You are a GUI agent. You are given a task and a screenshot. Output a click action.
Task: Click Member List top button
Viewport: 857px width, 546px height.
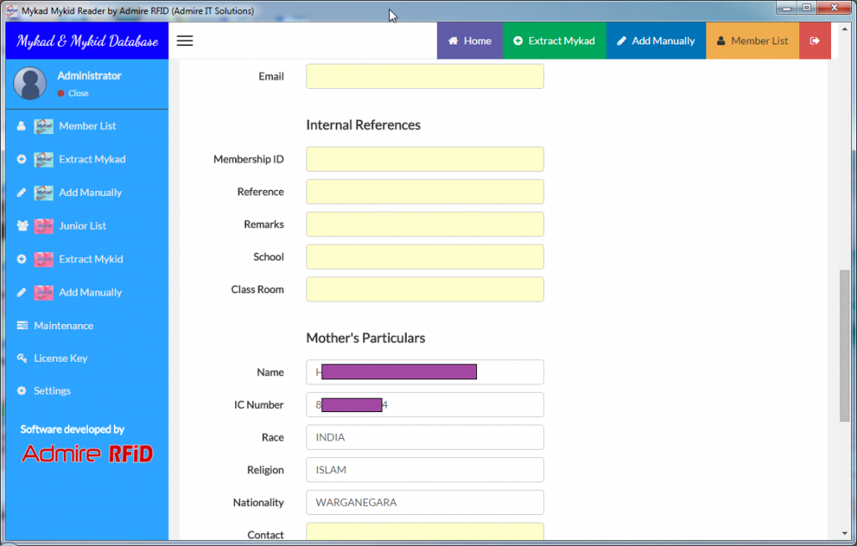pos(752,41)
